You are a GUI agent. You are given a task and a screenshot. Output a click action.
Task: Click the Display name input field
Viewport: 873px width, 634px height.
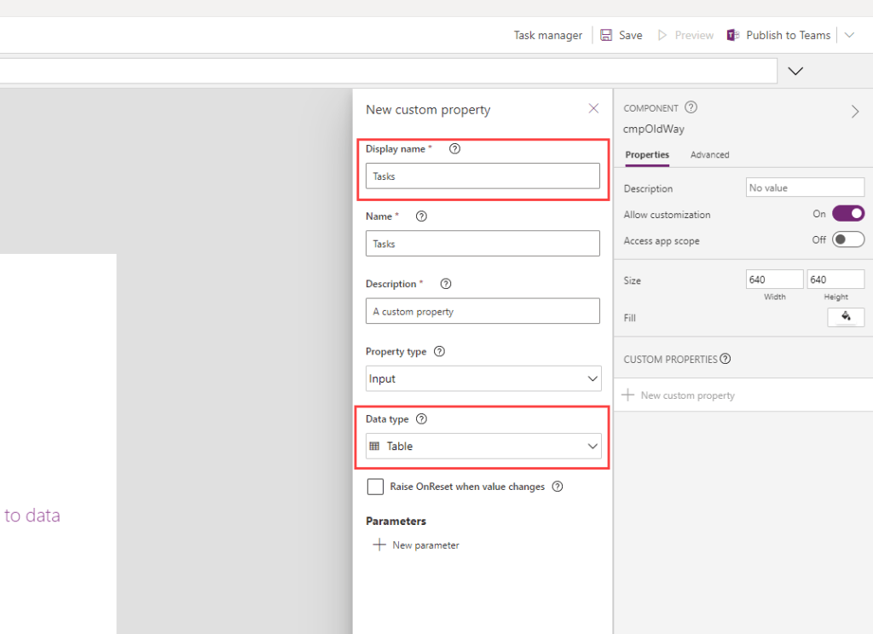pos(483,176)
